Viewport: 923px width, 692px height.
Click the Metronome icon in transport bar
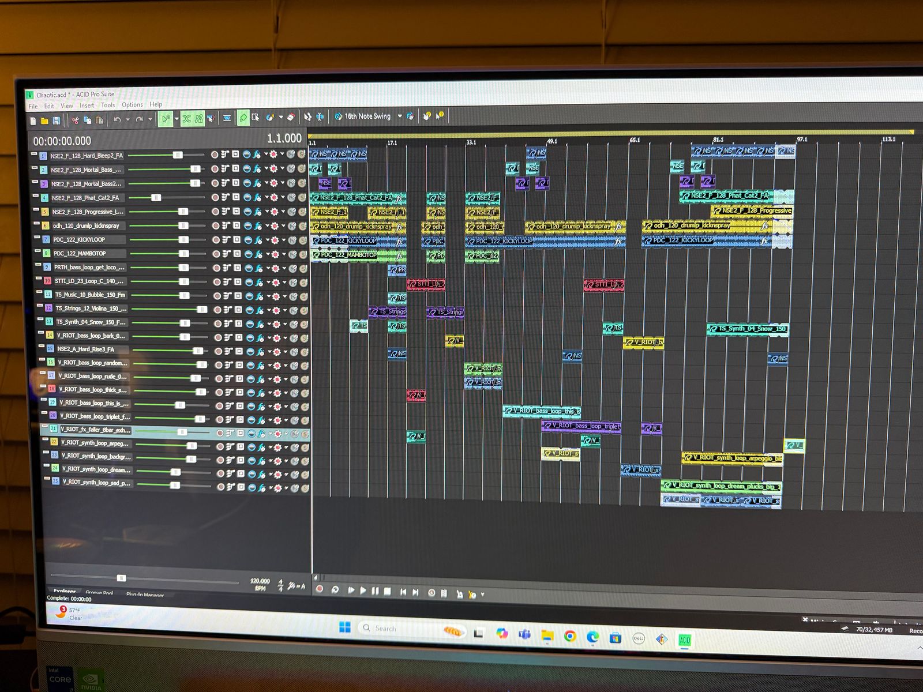coord(431,592)
